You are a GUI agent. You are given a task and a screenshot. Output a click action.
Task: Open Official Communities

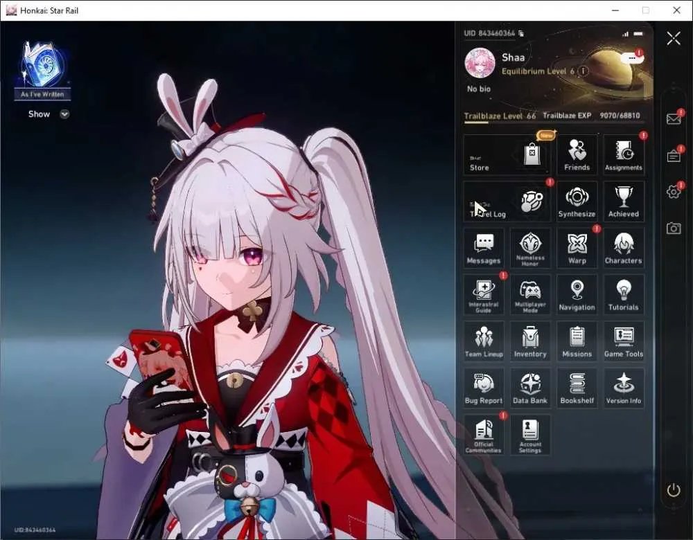[x=484, y=435]
